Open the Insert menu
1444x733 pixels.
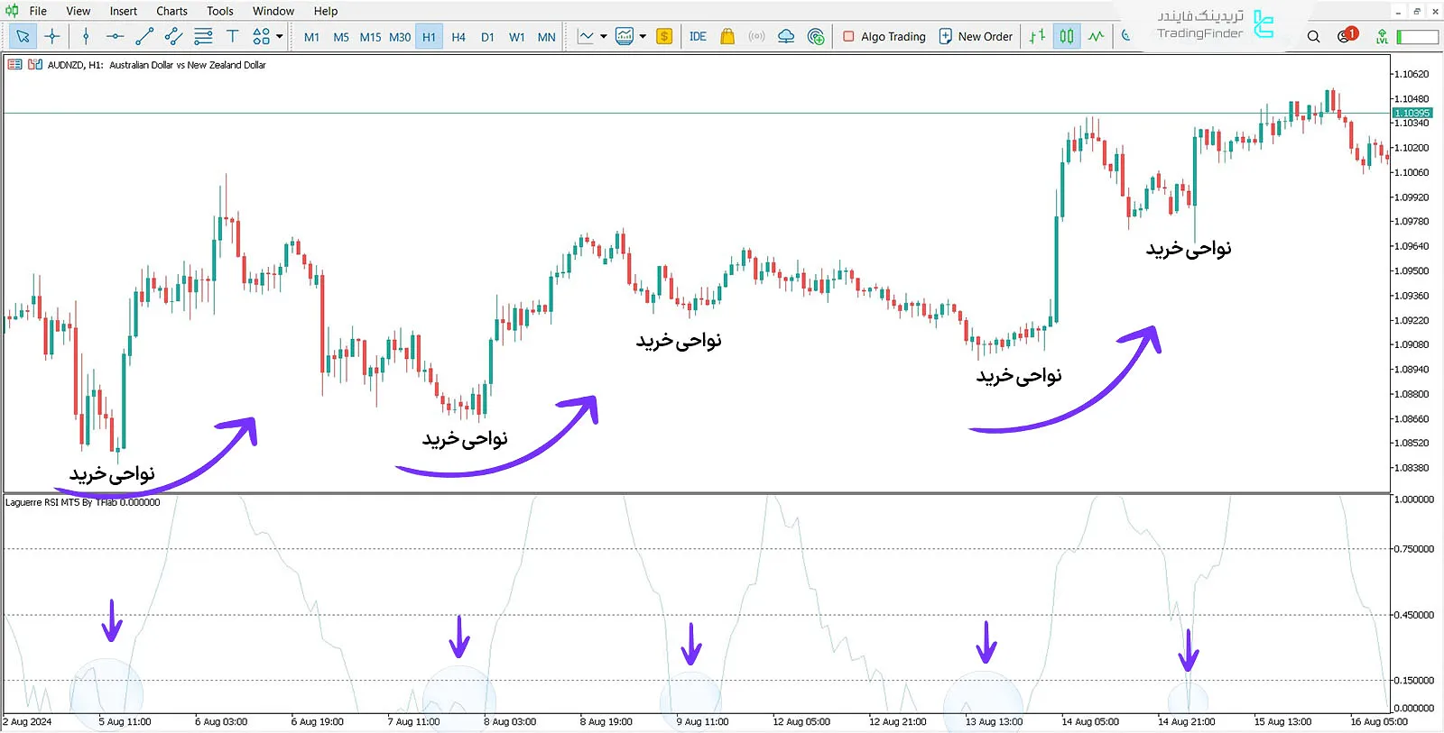pos(124,11)
